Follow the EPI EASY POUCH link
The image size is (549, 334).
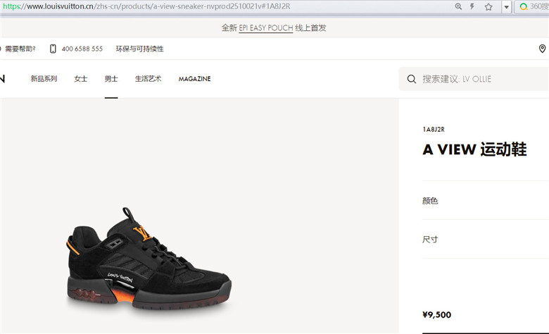[266, 28]
